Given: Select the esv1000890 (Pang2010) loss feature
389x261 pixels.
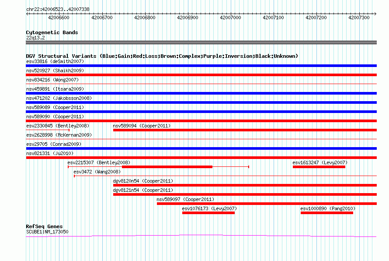Looking at the screenshot, I should pos(327,213).
